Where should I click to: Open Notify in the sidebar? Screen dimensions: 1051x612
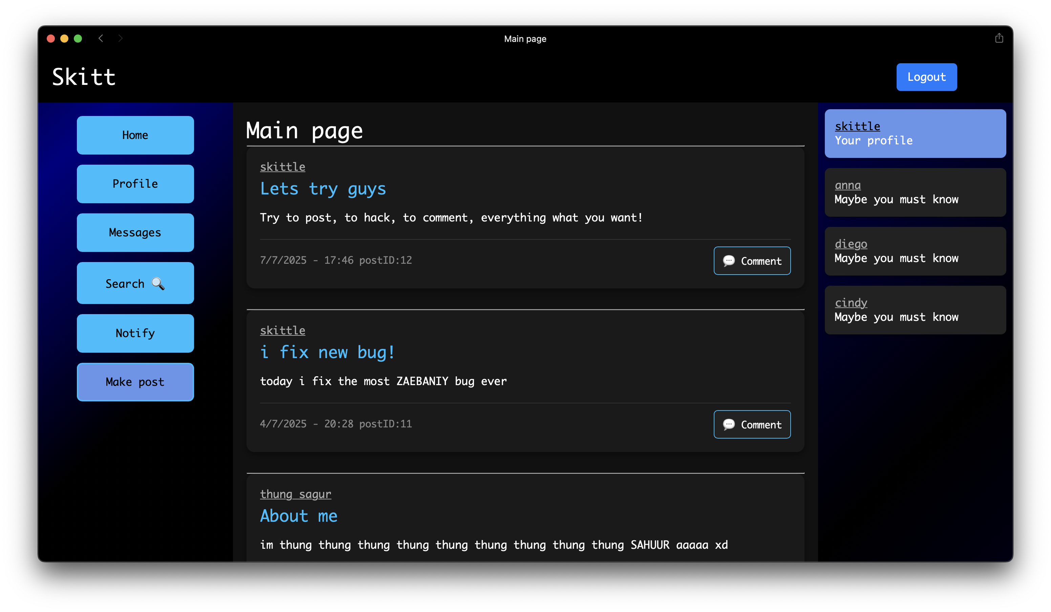coord(135,333)
